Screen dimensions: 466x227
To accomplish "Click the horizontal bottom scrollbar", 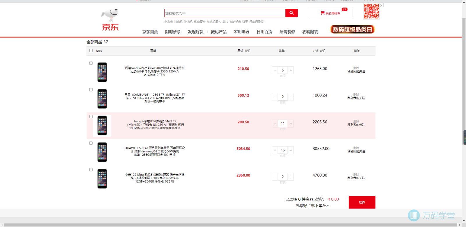I will coord(231,225).
